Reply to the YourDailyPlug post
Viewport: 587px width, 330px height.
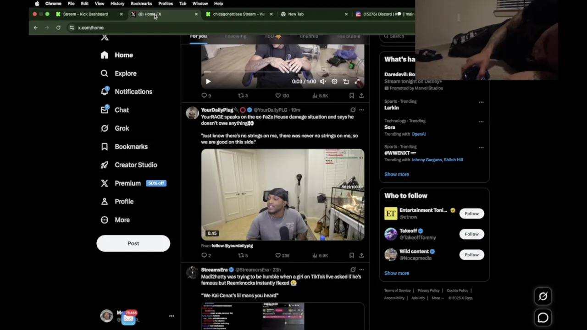coord(206,255)
